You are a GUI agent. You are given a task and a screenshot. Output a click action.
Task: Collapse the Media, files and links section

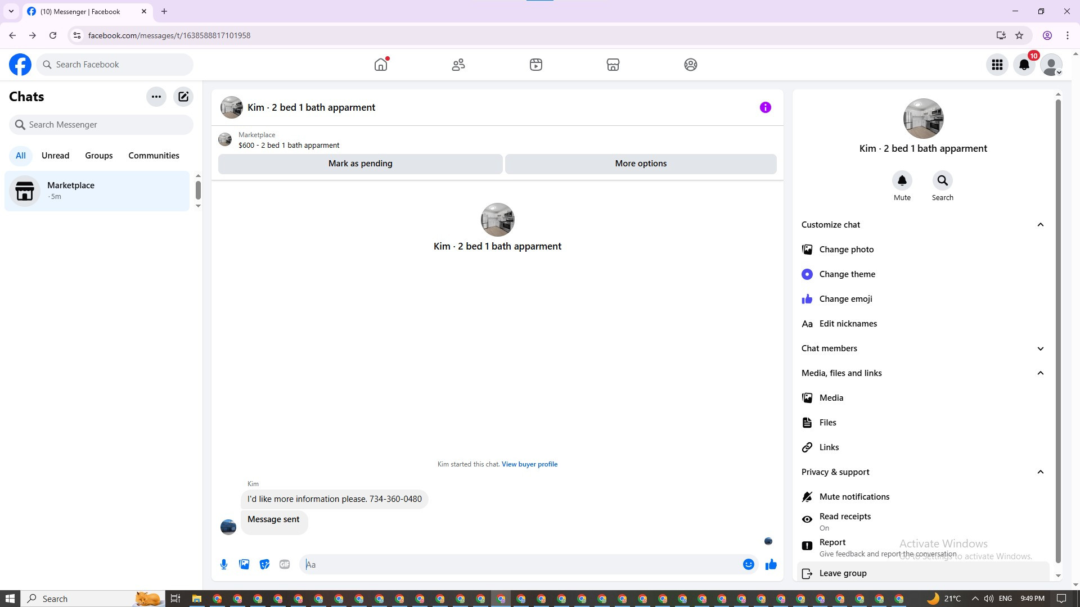tap(922, 373)
